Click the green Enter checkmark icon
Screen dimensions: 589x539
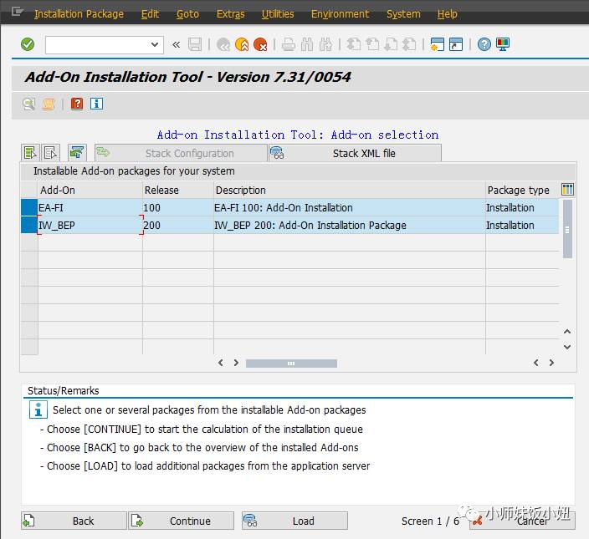tap(28, 44)
